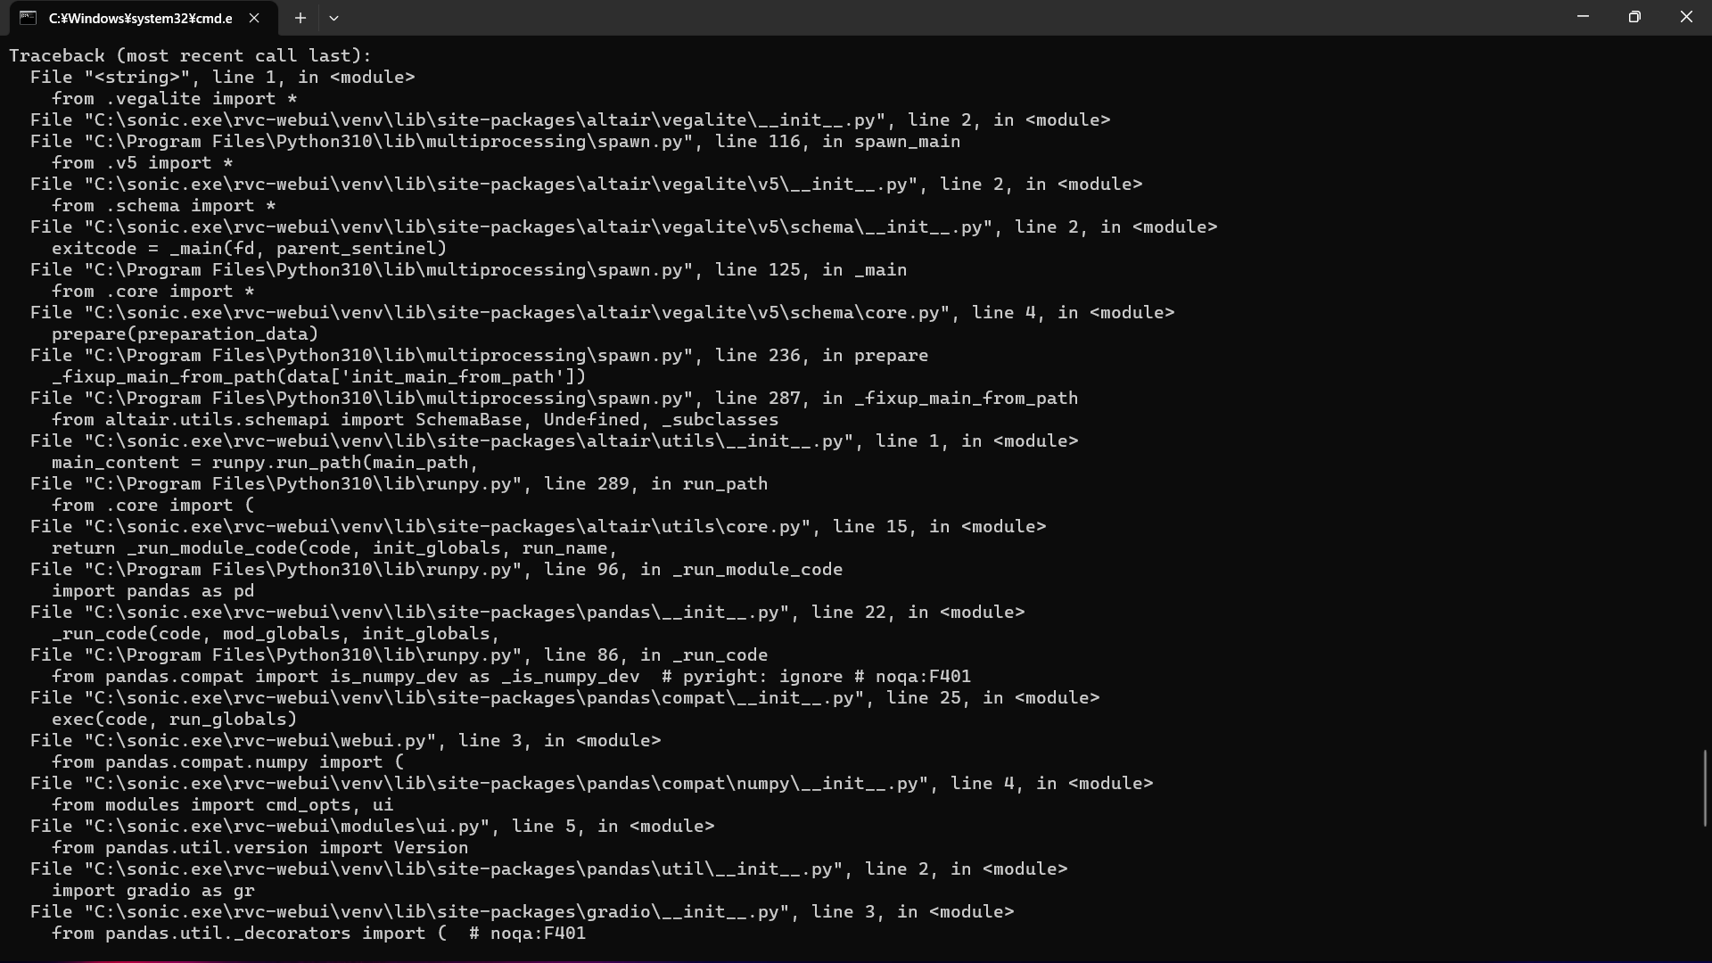This screenshot has height=963, width=1712.
Task: Close the cmd.exe tab
Action: tap(255, 18)
